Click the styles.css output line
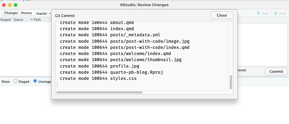The width and height of the screenshot is (289, 124). click(98, 78)
